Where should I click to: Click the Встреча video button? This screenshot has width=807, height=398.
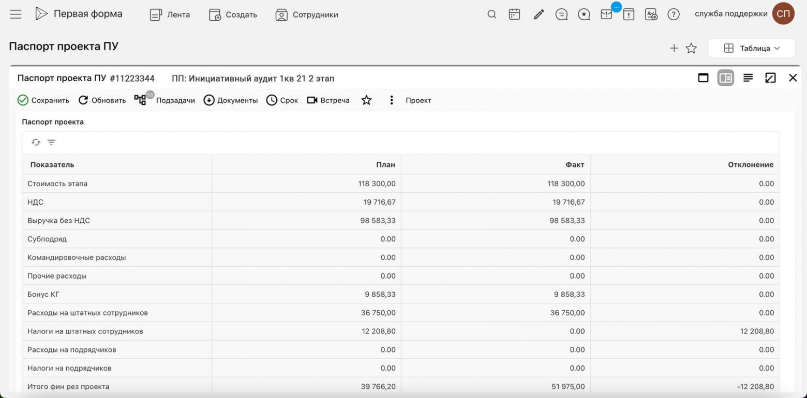pos(328,100)
